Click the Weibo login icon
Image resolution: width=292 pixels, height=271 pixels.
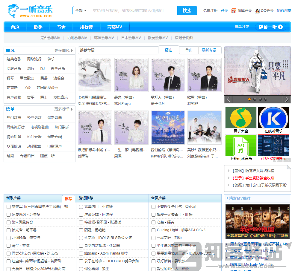[x=234, y=11]
